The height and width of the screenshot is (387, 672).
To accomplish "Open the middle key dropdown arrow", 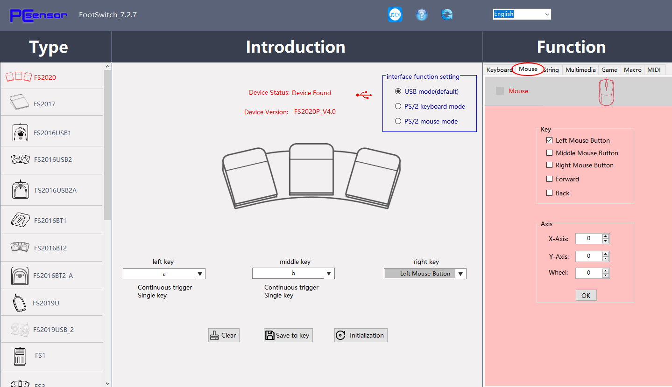I will point(329,274).
